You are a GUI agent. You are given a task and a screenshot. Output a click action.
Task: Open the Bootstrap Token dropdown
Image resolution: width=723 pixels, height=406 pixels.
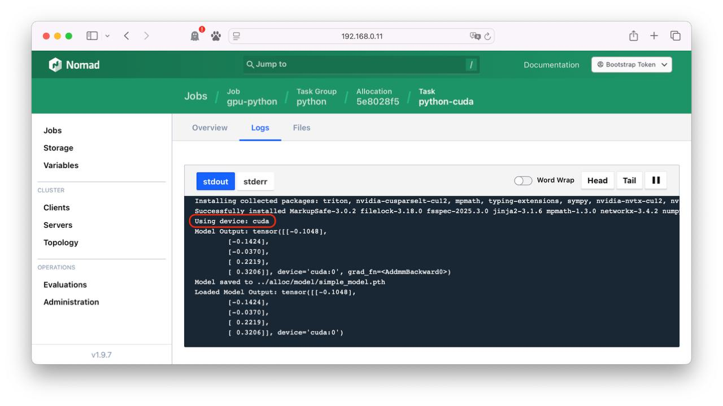click(x=631, y=65)
